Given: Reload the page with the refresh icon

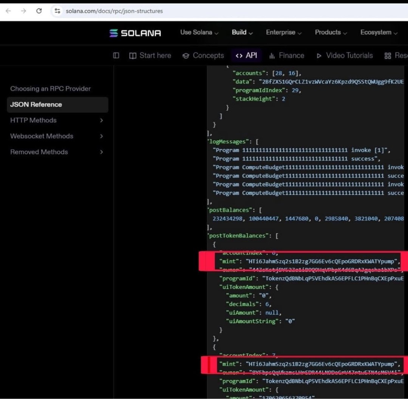Looking at the screenshot, I should 39,11.
